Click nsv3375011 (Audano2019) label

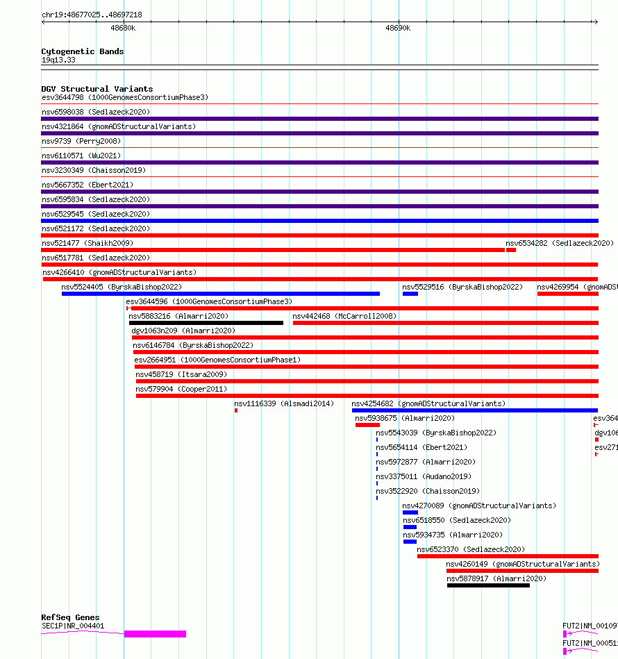coord(424,476)
